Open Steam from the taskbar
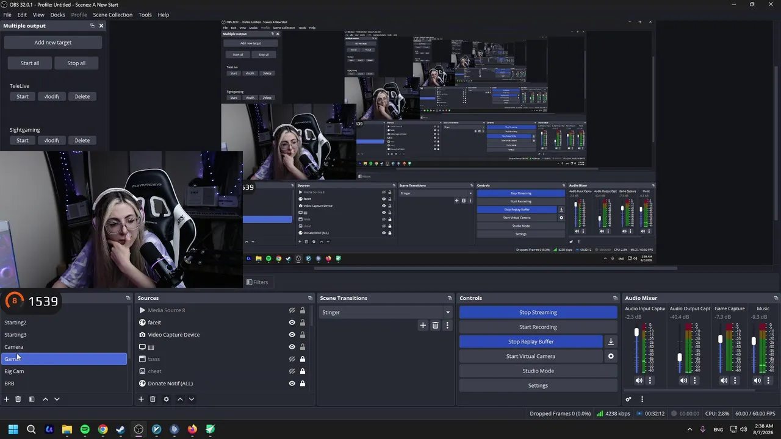The height and width of the screenshot is (439, 781). point(121,429)
